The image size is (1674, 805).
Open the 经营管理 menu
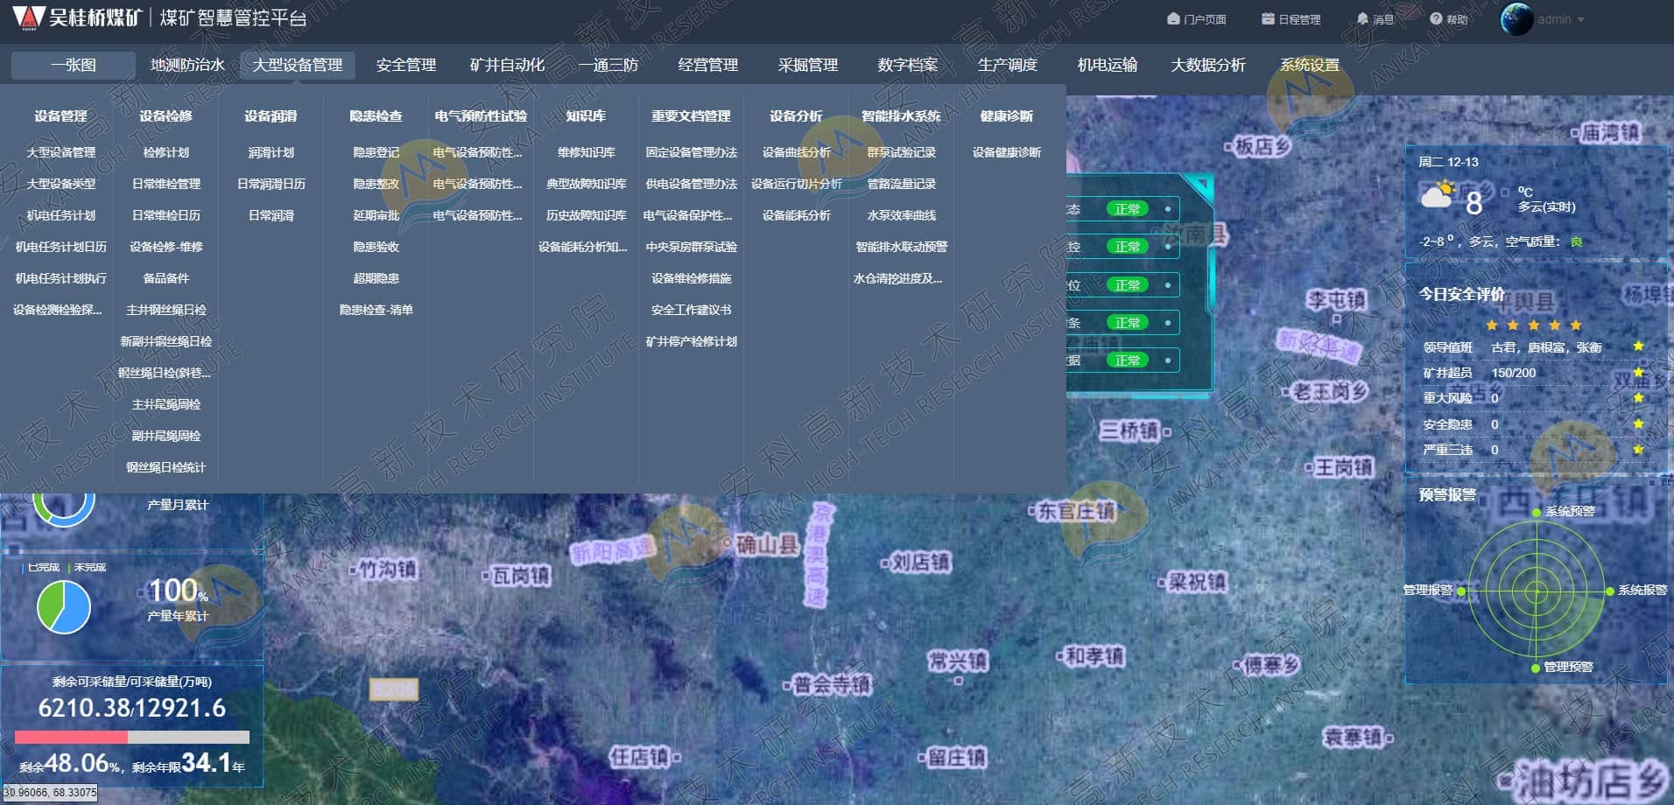707,65
